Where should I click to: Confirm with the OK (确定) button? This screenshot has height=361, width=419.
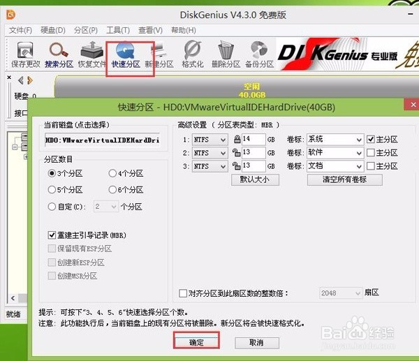click(x=196, y=342)
